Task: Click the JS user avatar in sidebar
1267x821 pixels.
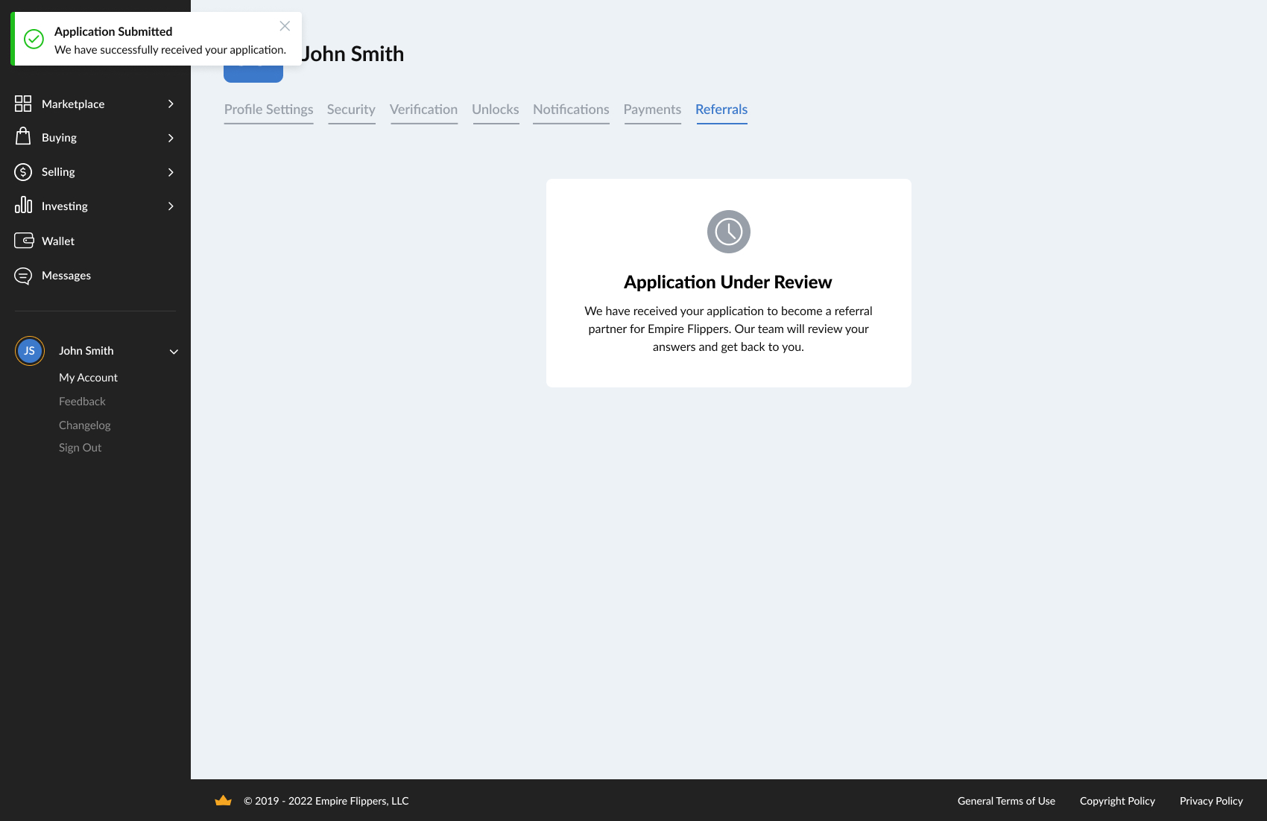Action: [30, 351]
